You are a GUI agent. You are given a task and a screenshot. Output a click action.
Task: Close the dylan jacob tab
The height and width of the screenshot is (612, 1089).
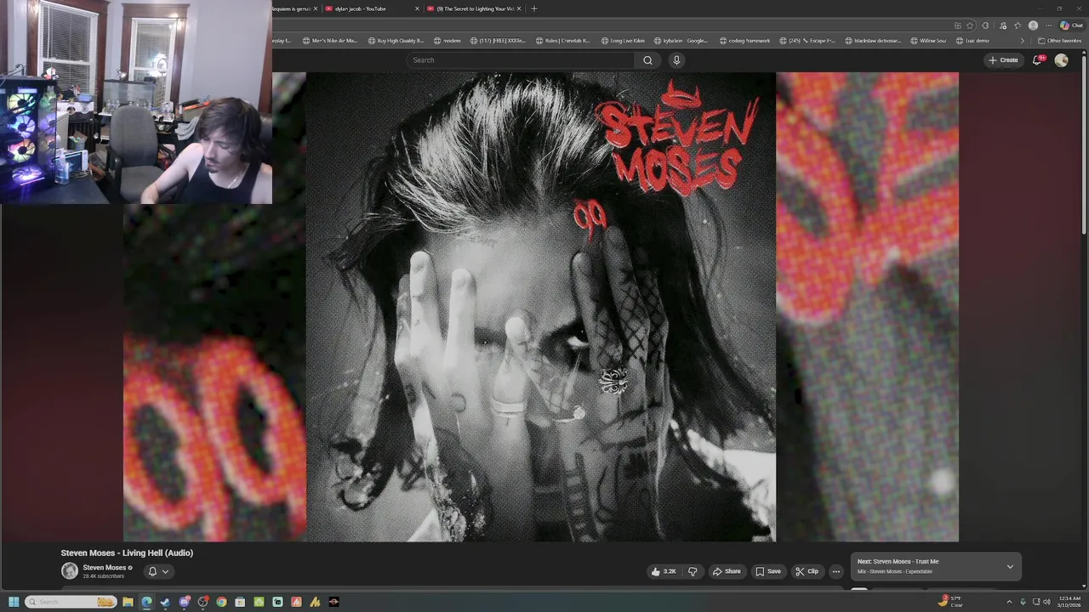click(x=417, y=8)
